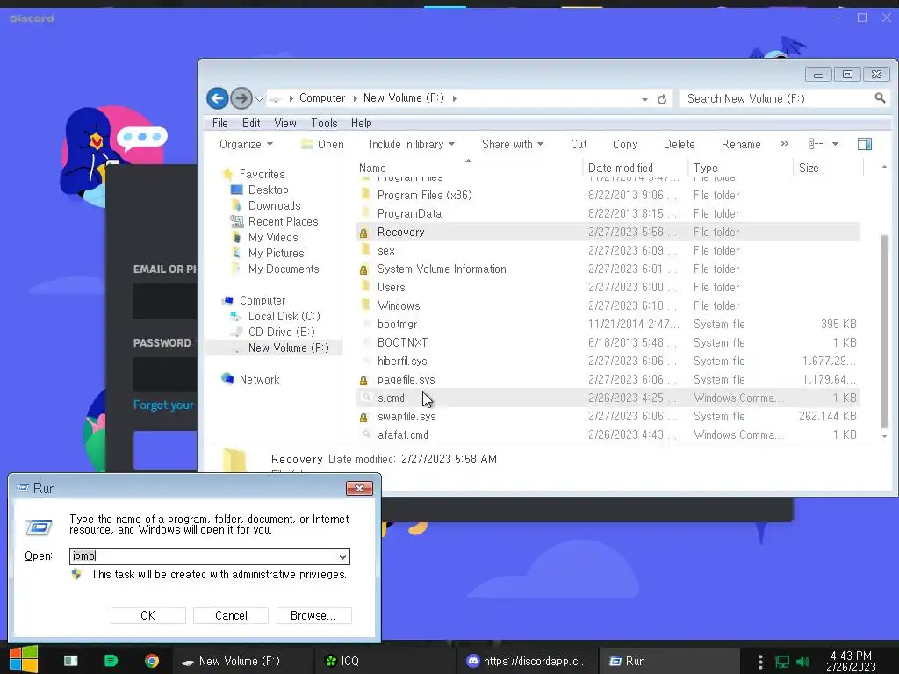Screen dimensions: 899x674
Task: Select the Windows folder
Action: pos(608,306)
